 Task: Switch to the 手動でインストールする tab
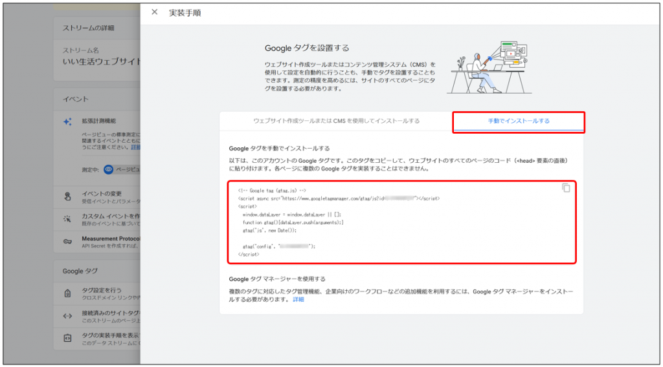point(519,121)
